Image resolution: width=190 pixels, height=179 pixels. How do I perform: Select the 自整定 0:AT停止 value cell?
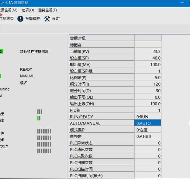[148, 136]
